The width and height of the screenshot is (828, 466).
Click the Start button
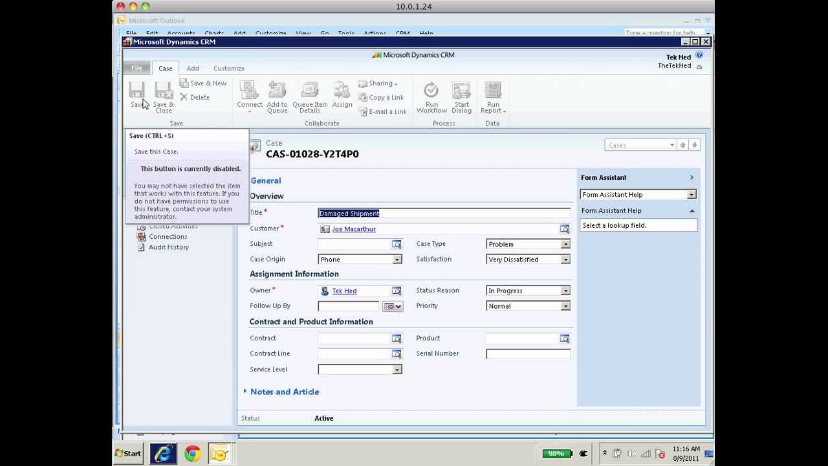click(x=128, y=454)
